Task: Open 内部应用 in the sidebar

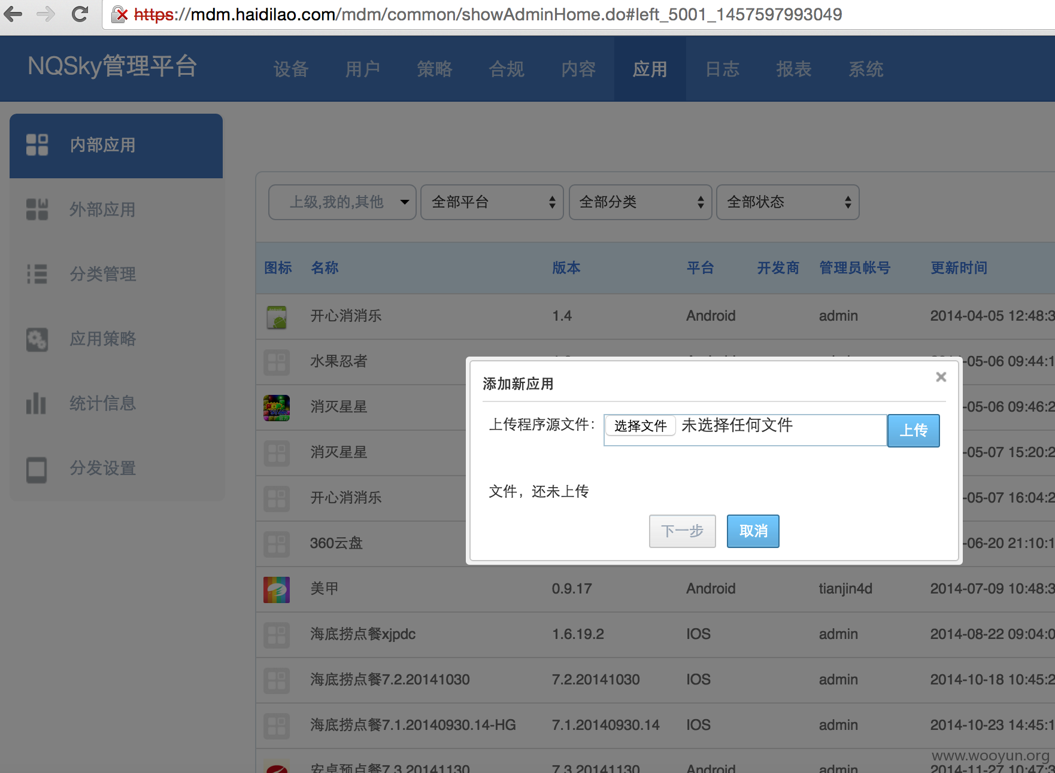Action: 116,145
